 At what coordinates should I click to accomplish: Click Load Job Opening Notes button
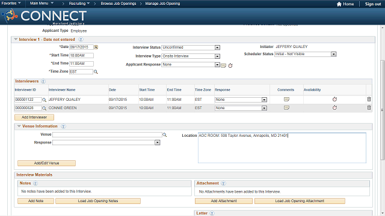[x=98, y=201]
